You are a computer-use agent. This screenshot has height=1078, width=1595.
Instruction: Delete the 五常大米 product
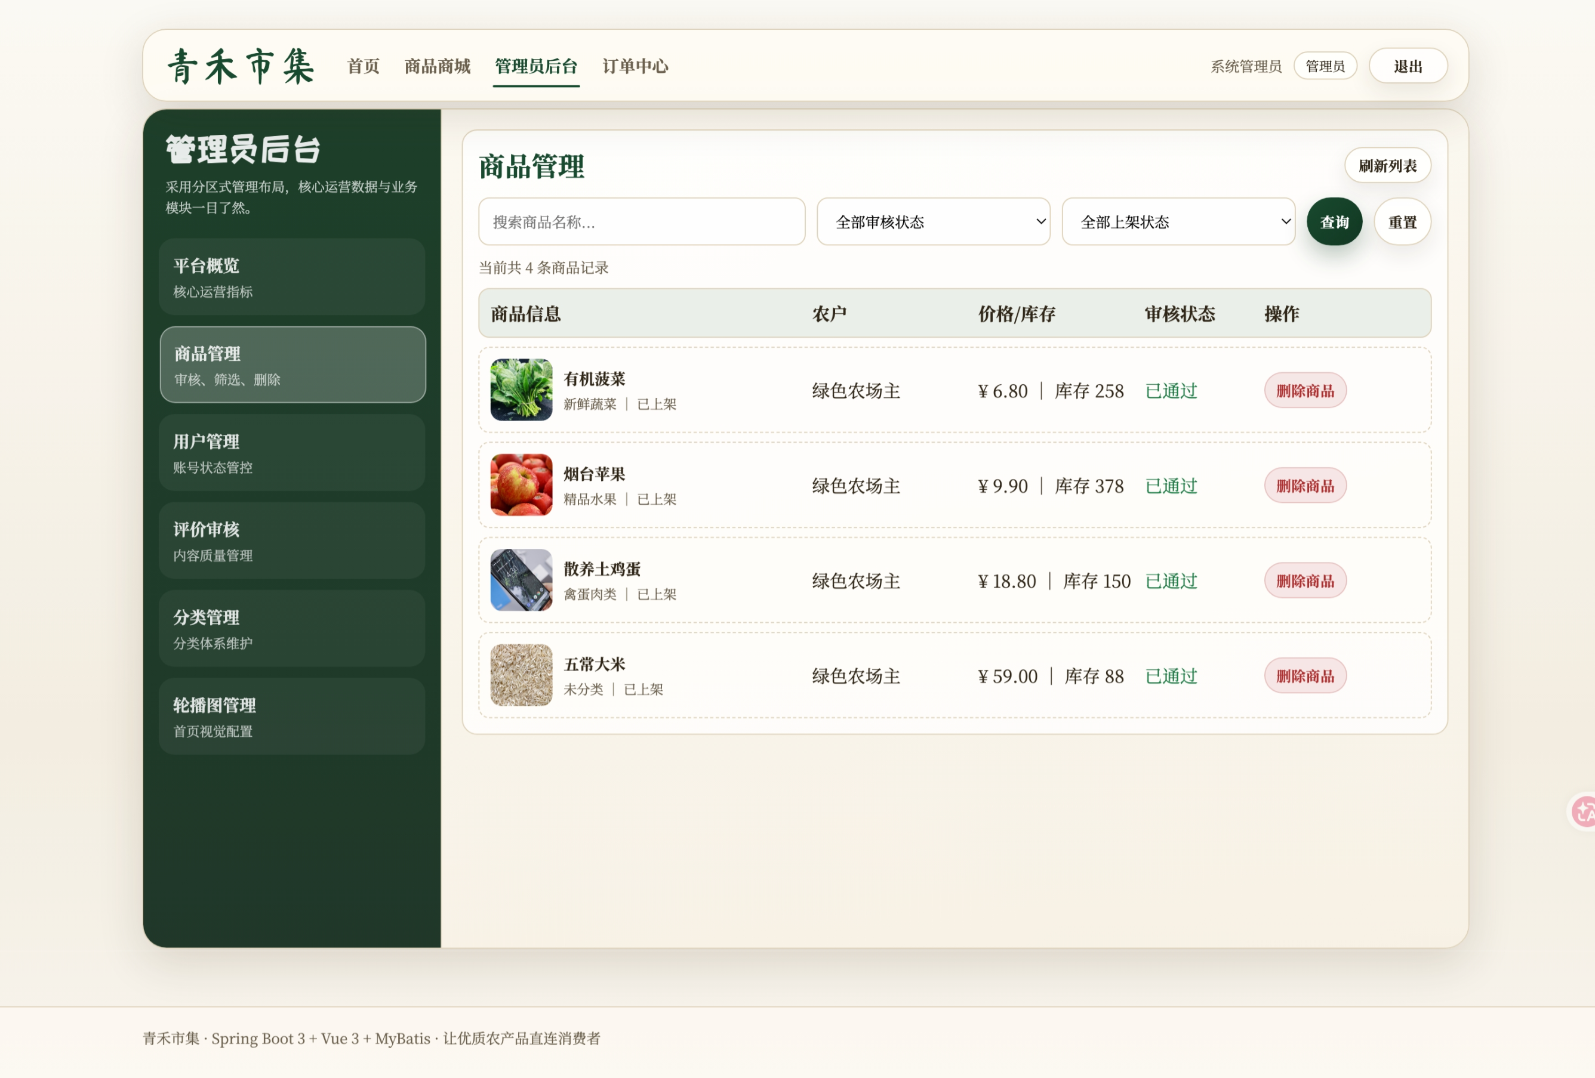coord(1305,676)
